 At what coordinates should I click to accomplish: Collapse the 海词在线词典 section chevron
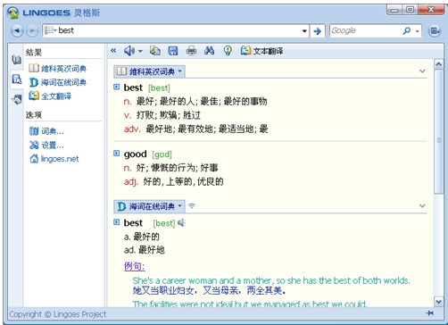pyautogui.click(x=422, y=206)
